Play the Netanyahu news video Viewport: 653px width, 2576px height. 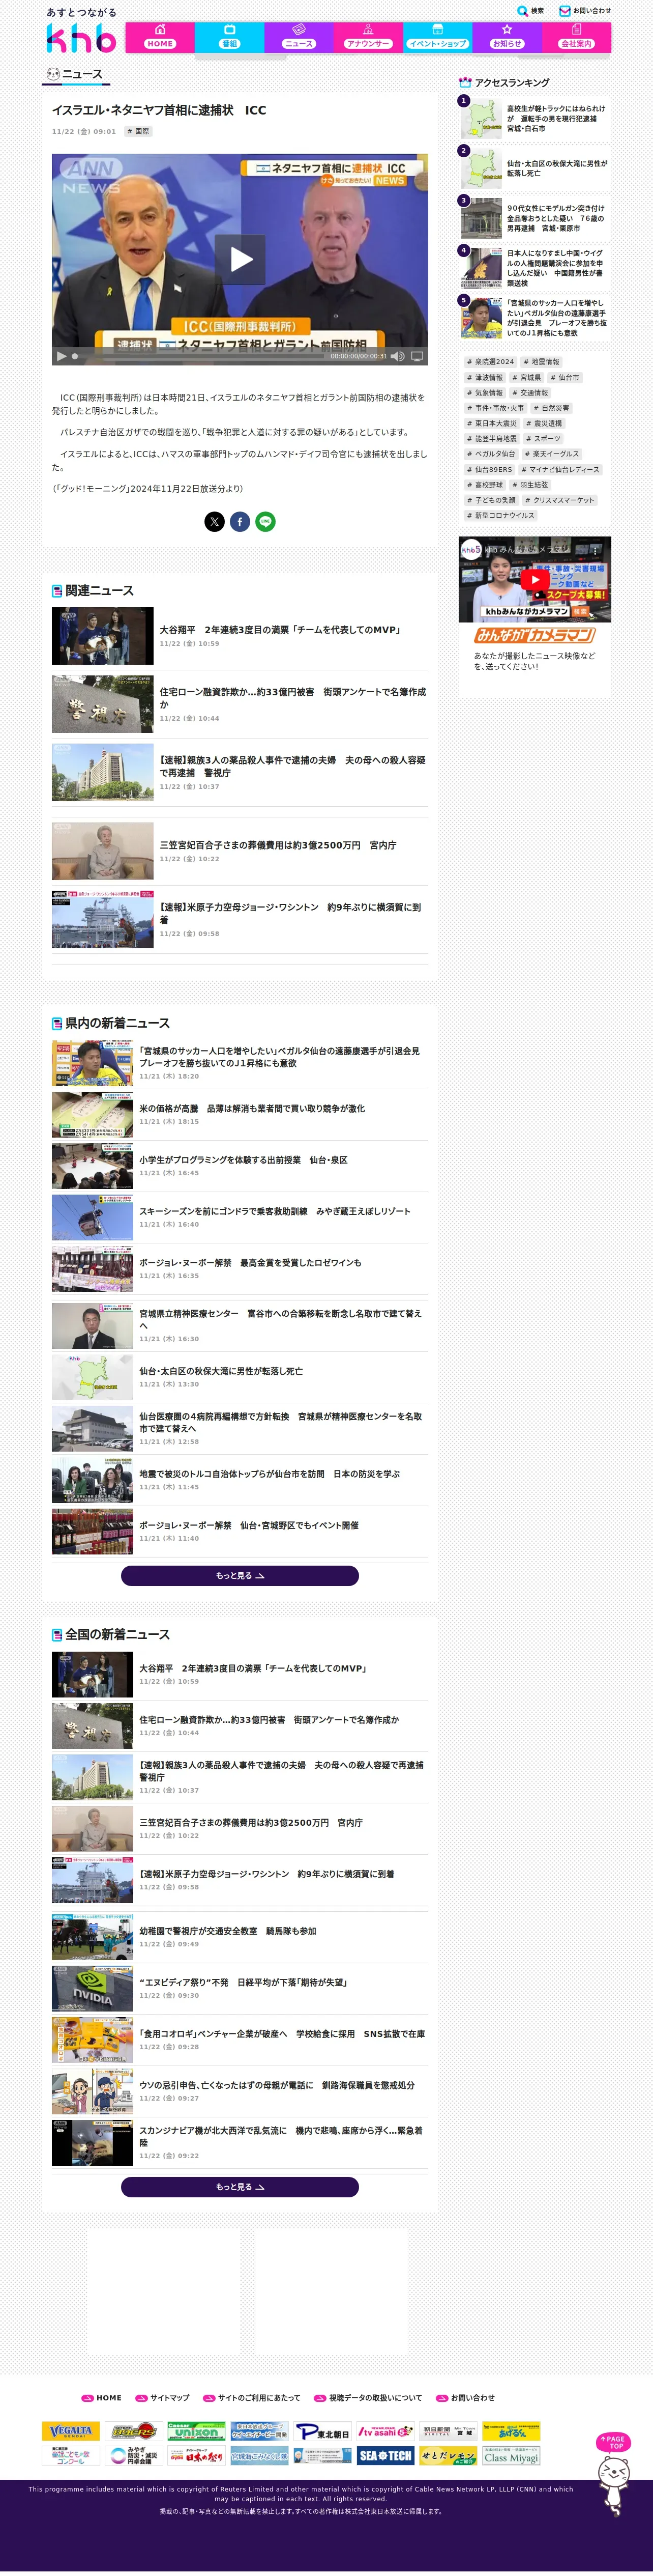coord(241,260)
